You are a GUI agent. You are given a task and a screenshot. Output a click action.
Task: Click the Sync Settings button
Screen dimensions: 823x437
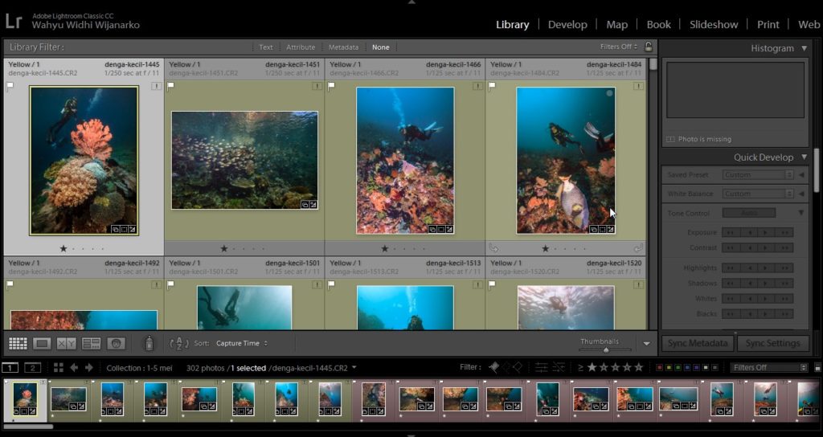click(x=772, y=343)
